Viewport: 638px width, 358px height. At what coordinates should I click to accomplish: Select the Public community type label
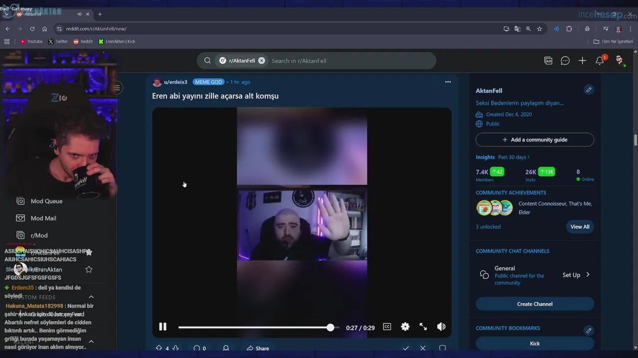(493, 124)
